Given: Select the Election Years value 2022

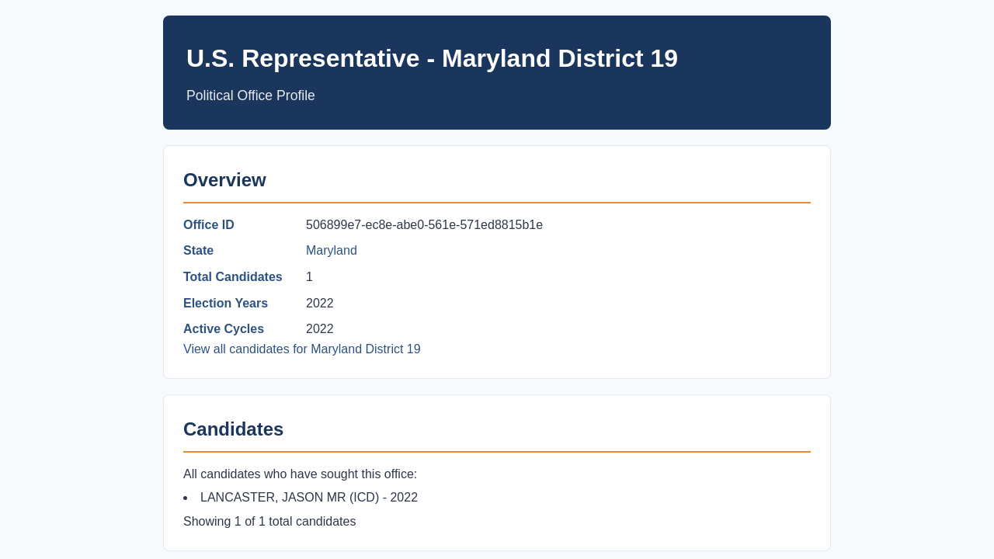Looking at the screenshot, I should (320, 304).
